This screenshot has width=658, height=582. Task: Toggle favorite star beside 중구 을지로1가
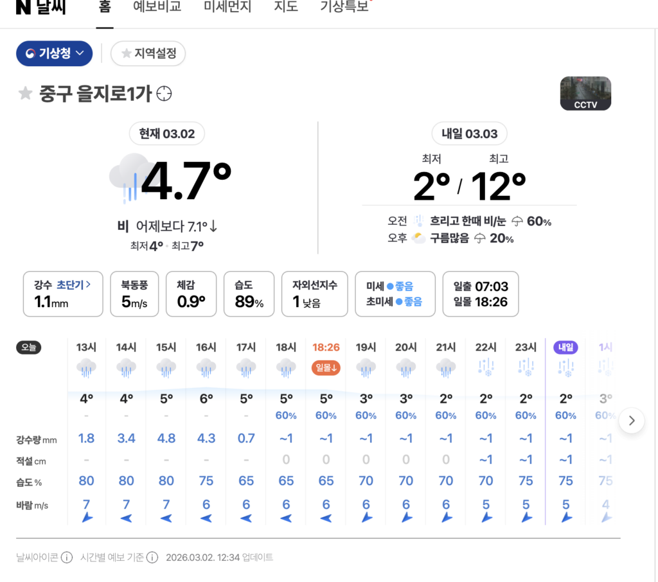click(26, 94)
